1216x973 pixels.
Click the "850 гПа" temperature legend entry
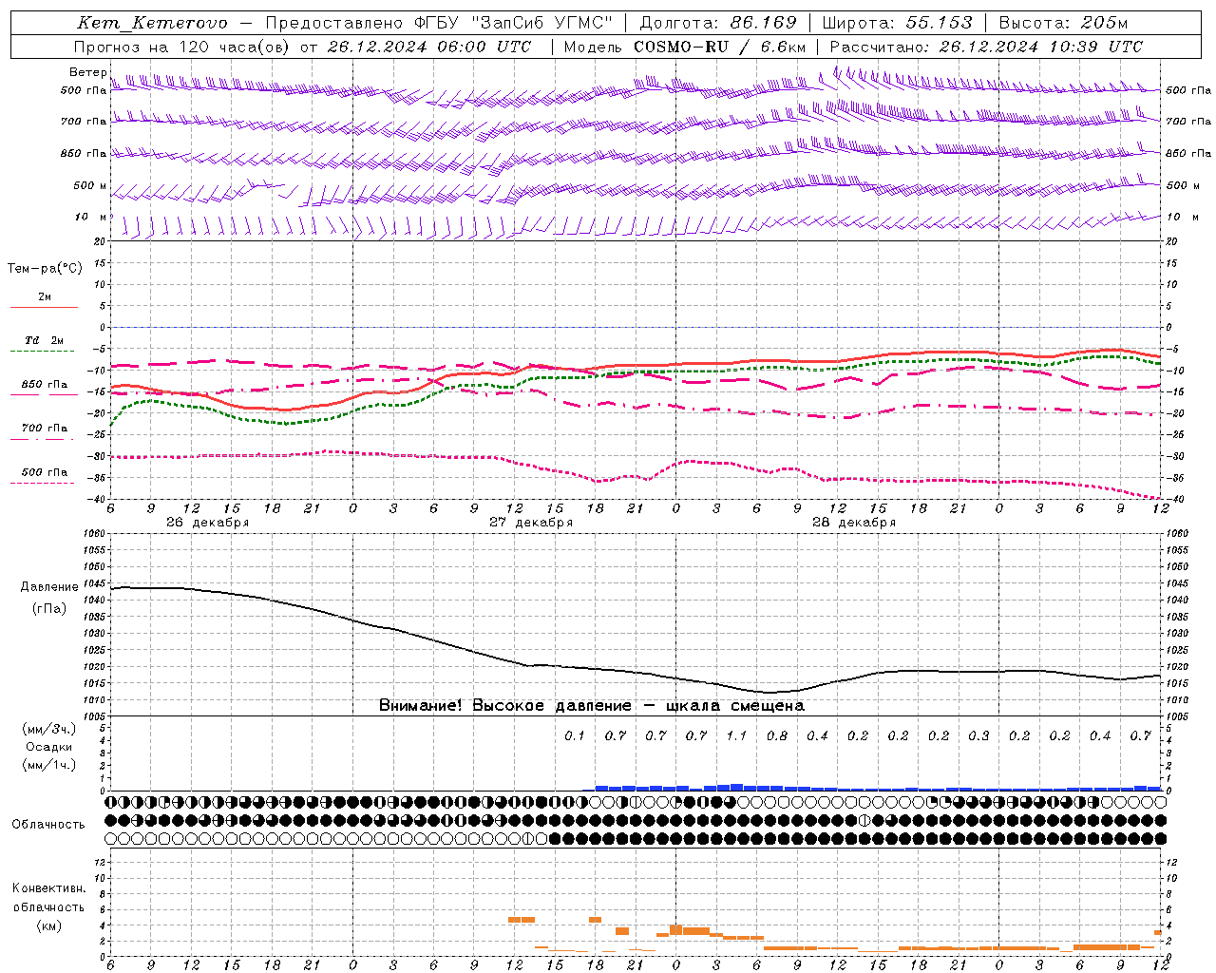click(44, 385)
